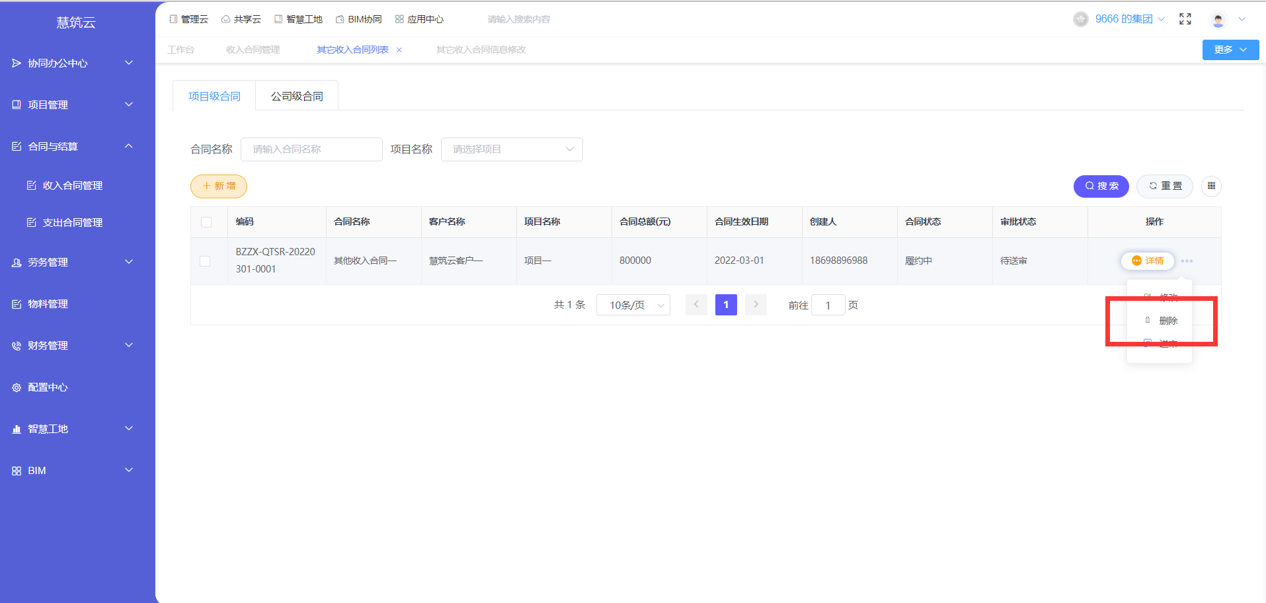Click the three-dots more actions icon
The width and height of the screenshot is (1266, 603).
click(x=1187, y=261)
